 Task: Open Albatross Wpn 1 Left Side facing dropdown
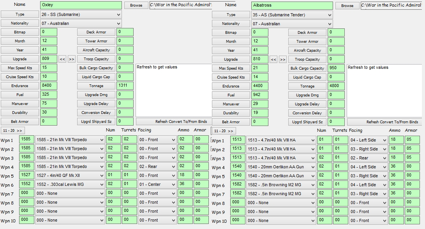coord(369,140)
